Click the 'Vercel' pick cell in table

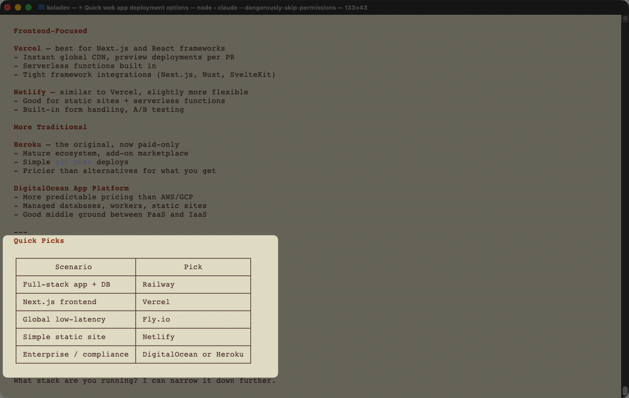pyautogui.click(x=156, y=302)
